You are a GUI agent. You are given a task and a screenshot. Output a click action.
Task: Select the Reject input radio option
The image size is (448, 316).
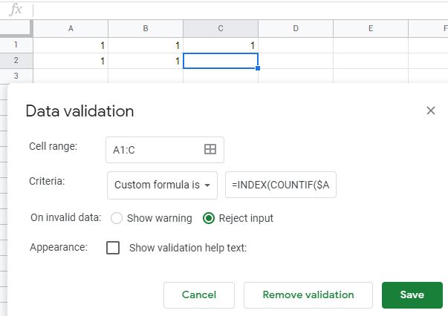pyautogui.click(x=209, y=218)
